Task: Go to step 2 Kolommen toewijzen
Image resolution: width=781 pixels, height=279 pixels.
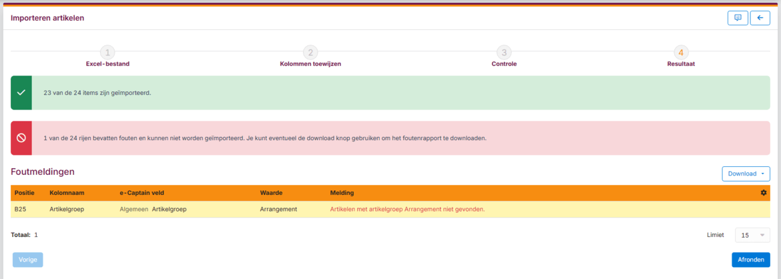Action: pos(310,57)
